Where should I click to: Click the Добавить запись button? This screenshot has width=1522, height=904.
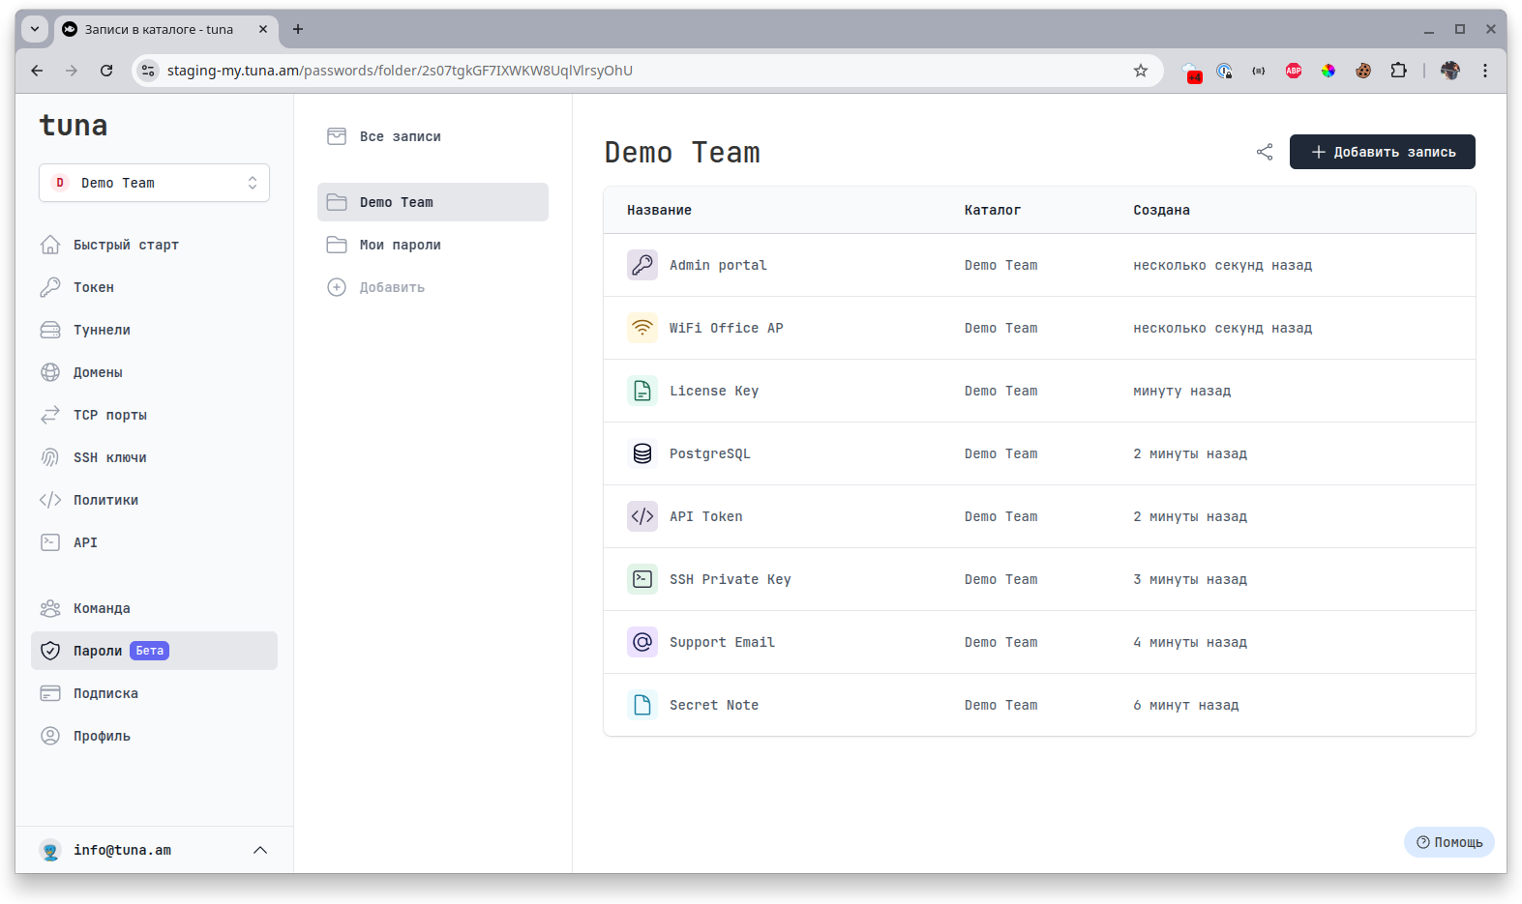click(x=1382, y=152)
